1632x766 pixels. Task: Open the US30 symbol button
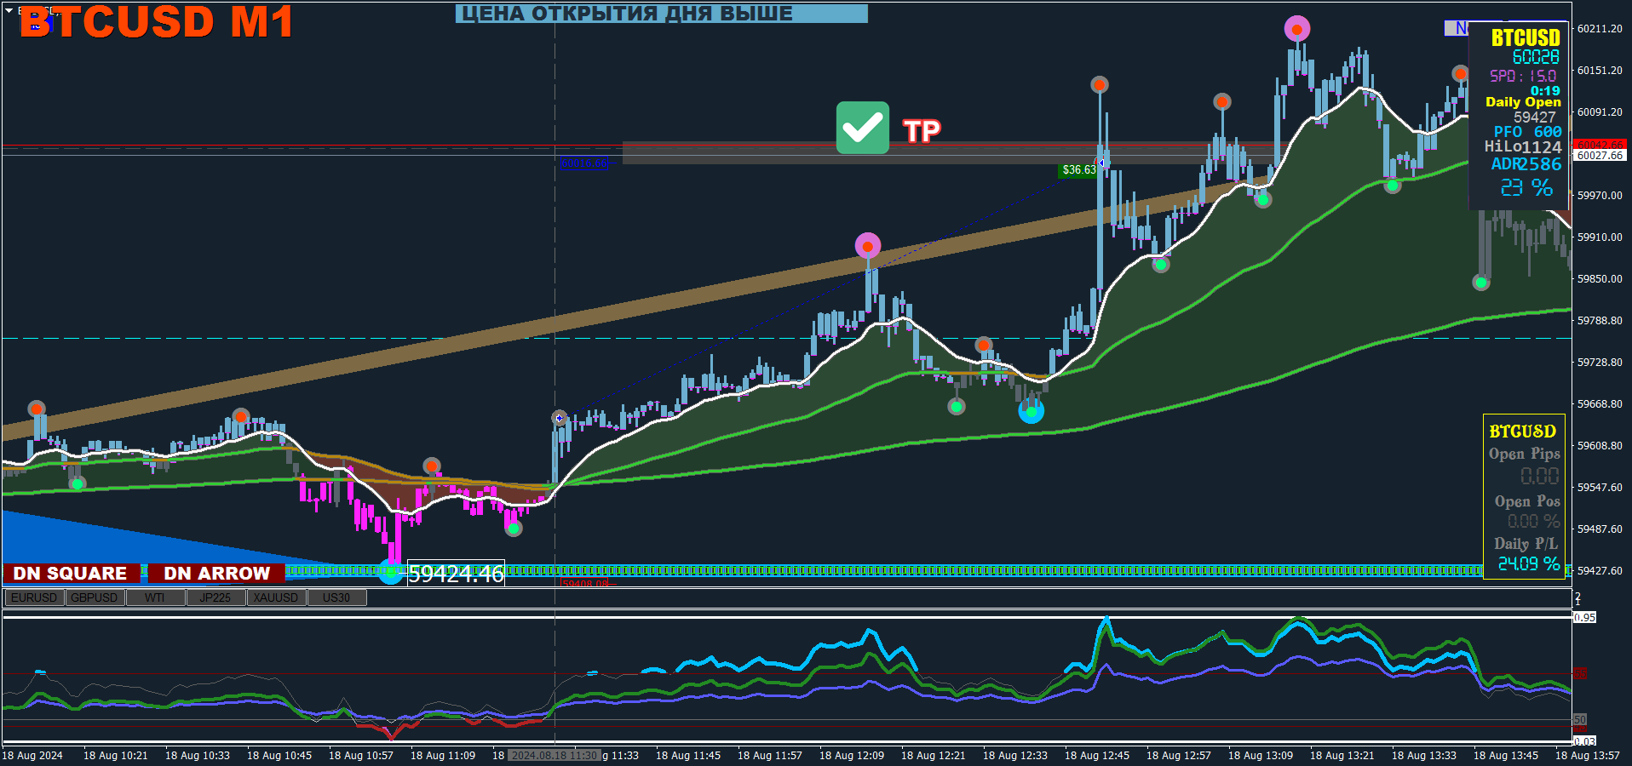pos(336,597)
